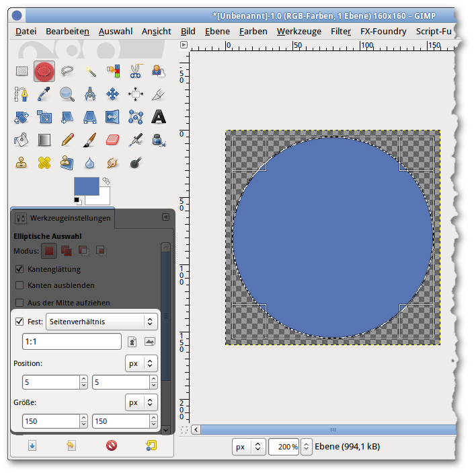Select the Zoom magnifier tool
This screenshot has height=473, width=476.
pos(67,94)
